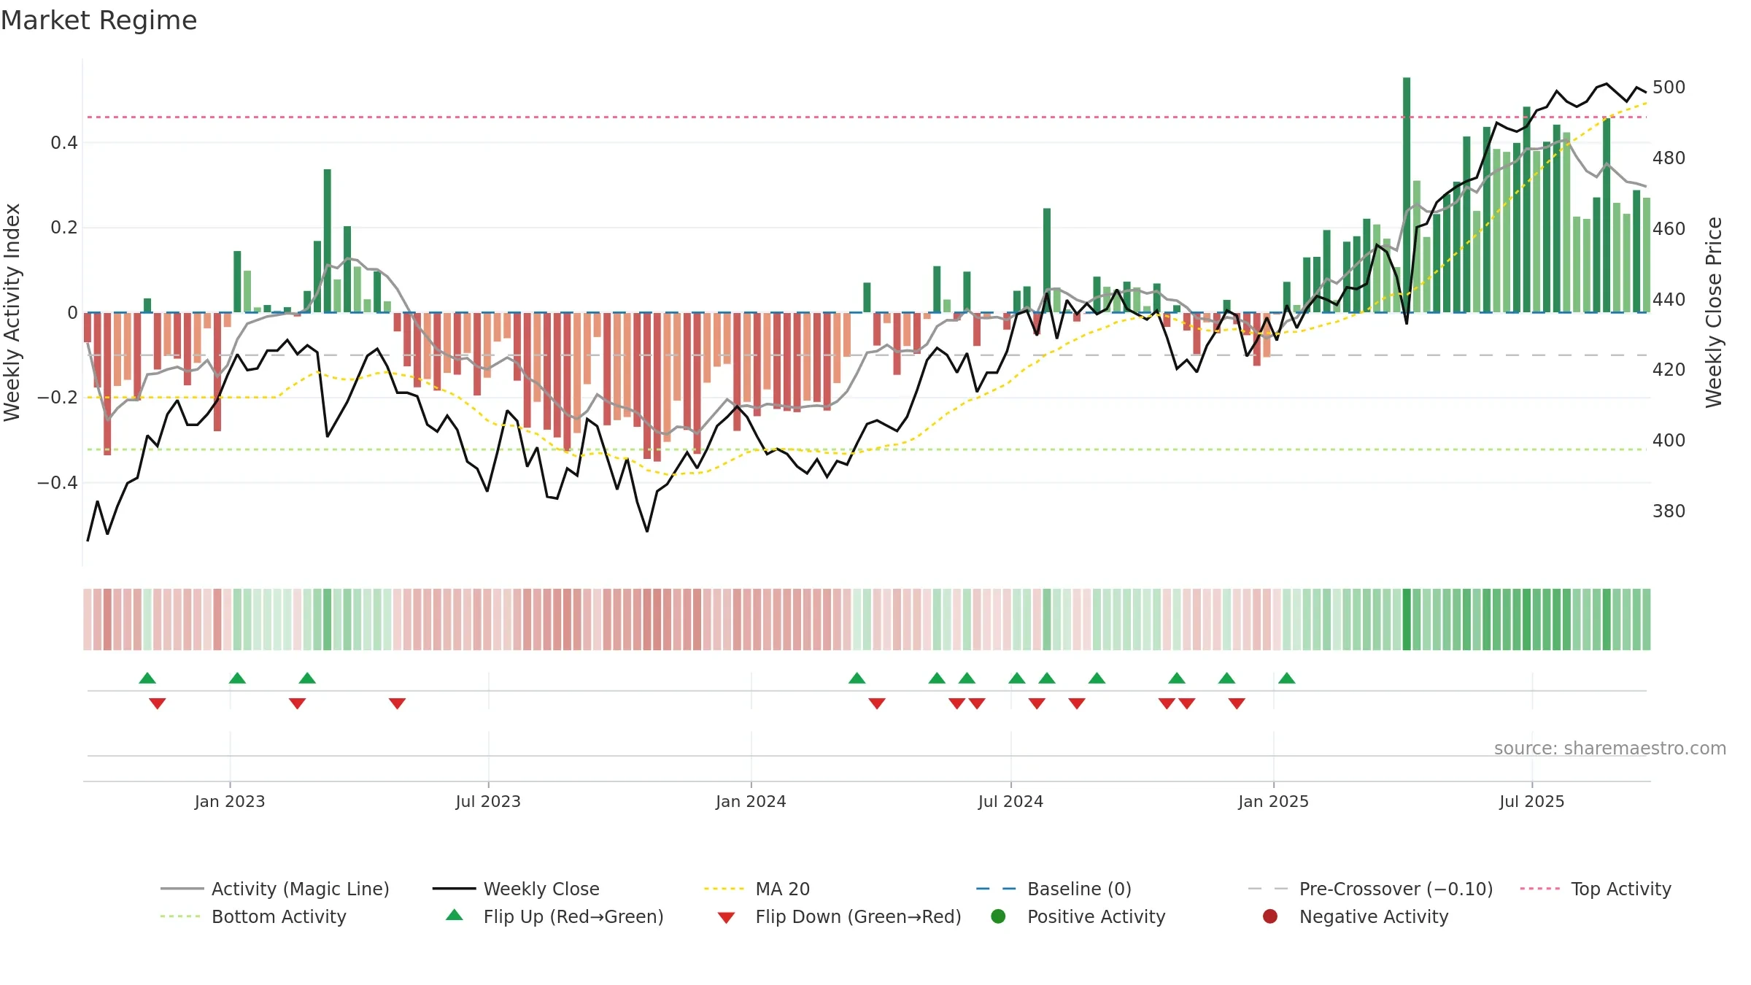Click the dark red circle Negative Activity icon
This screenshot has width=1751, height=985.
tap(1270, 916)
